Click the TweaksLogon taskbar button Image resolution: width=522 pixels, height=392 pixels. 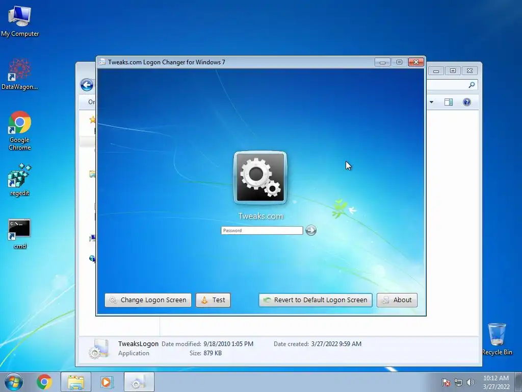pyautogui.click(x=139, y=382)
